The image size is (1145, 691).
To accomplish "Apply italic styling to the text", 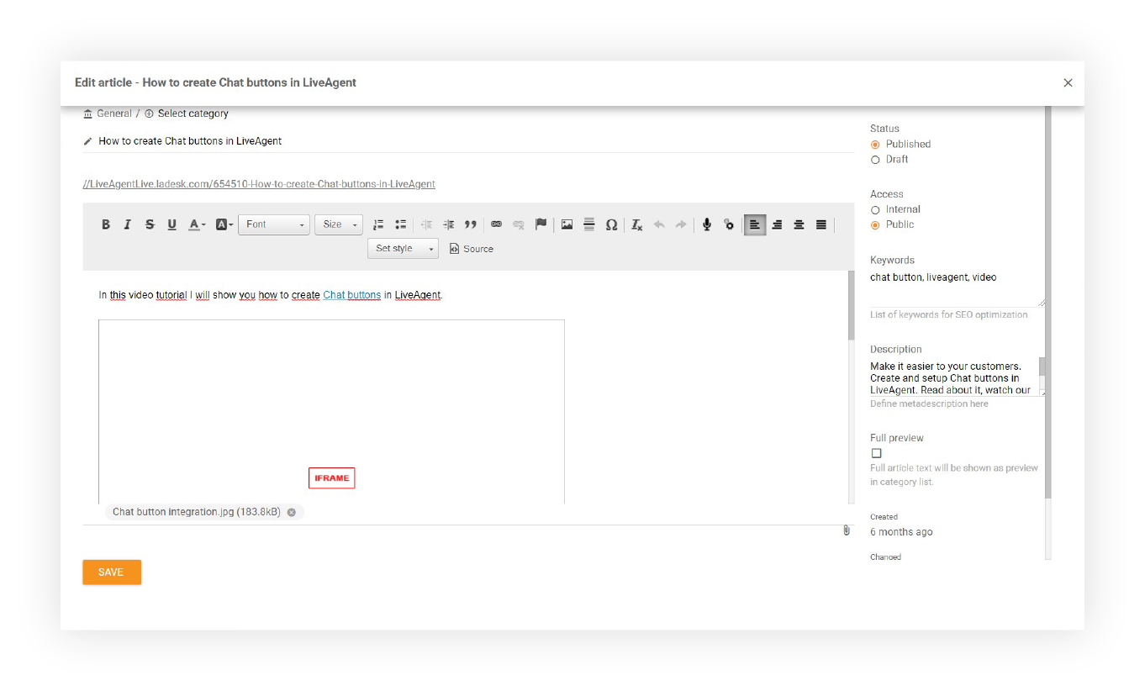I will click(x=127, y=224).
